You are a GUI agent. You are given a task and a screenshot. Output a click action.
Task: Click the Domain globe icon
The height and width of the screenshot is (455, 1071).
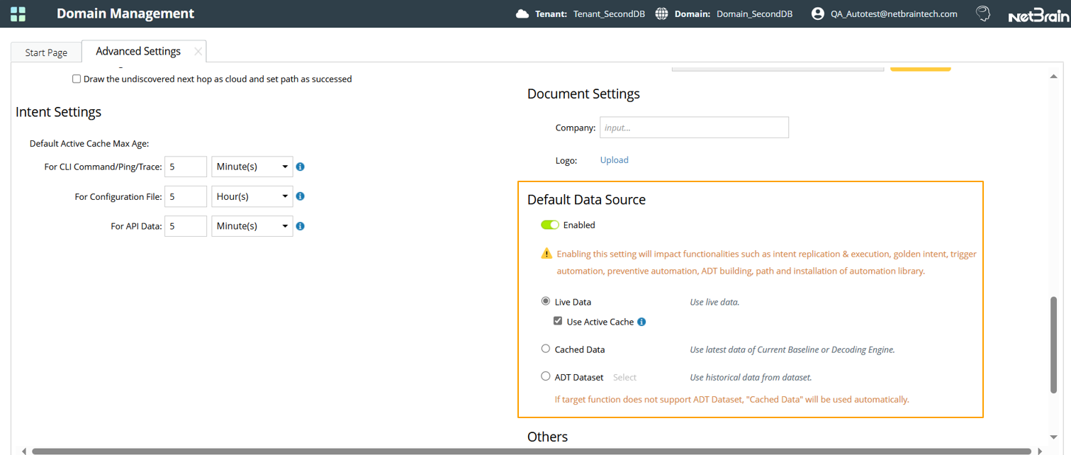click(x=661, y=13)
